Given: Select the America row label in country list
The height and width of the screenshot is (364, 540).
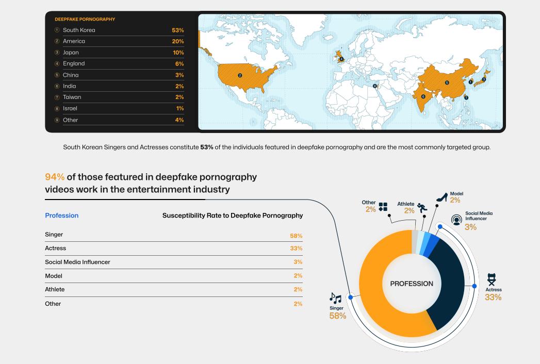Looking at the screenshot, I should pyautogui.click(x=74, y=41).
